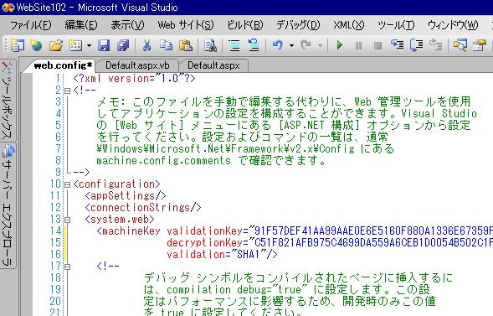Collapse the comment block at line 2
The height and width of the screenshot is (316, 493).
pos(67,91)
